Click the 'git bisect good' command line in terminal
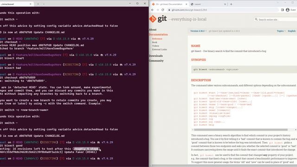 [11, 146]
